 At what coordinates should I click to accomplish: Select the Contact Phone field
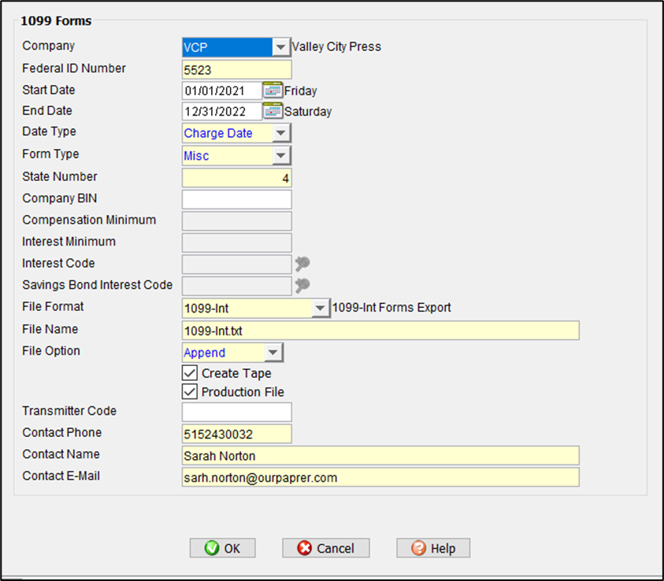(236, 434)
